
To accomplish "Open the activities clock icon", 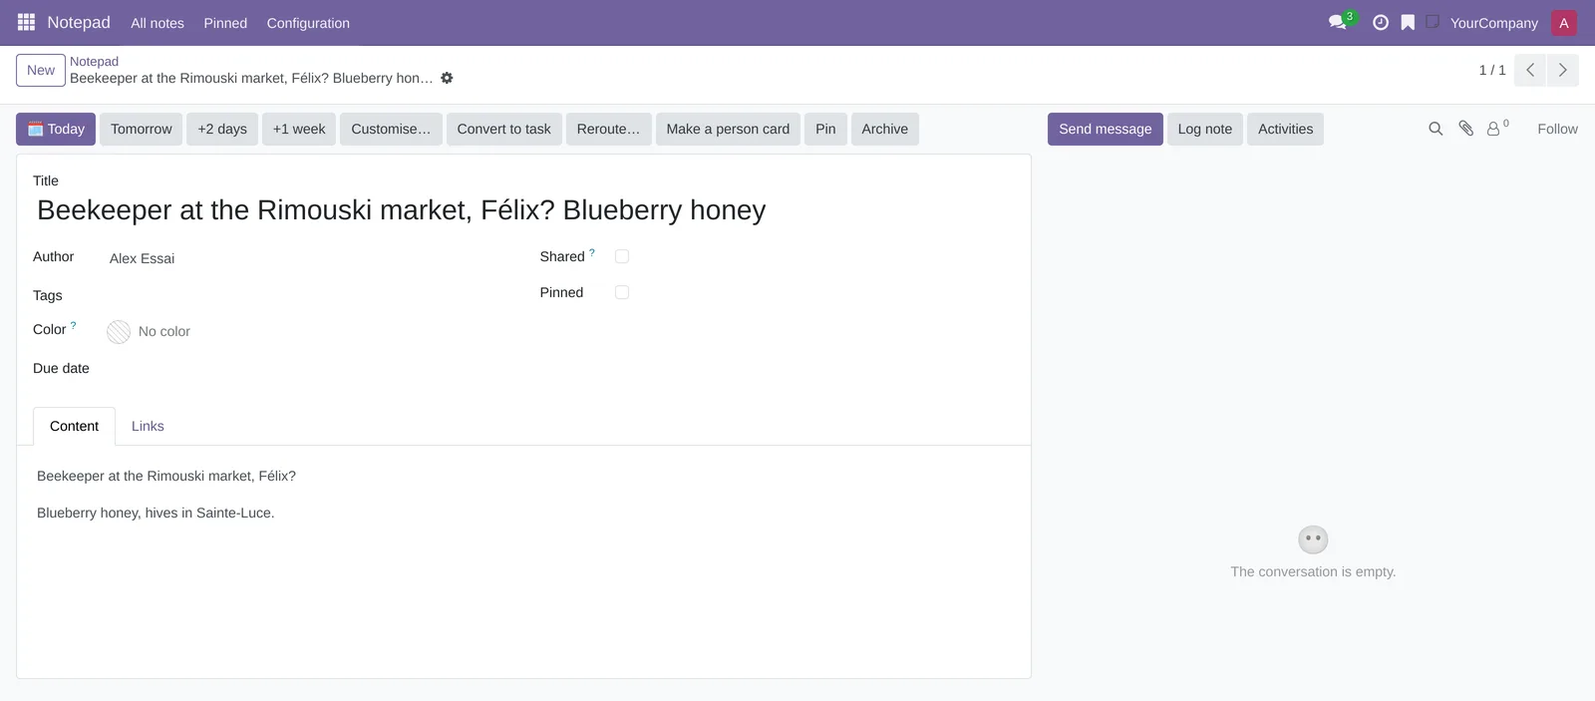I will (x=1381, y=22).
